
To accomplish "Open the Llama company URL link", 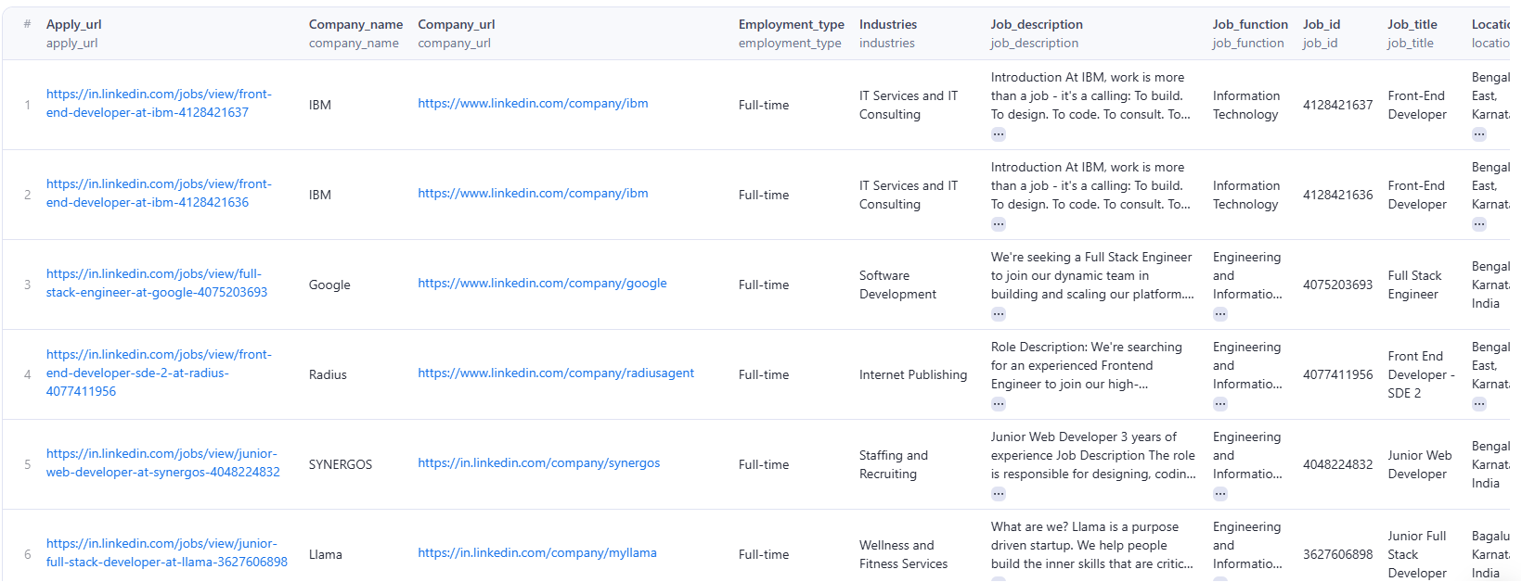I will 536,552.
